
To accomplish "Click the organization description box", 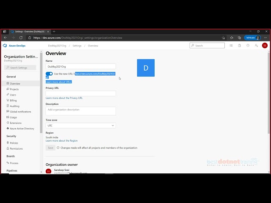I will [81, 111].
